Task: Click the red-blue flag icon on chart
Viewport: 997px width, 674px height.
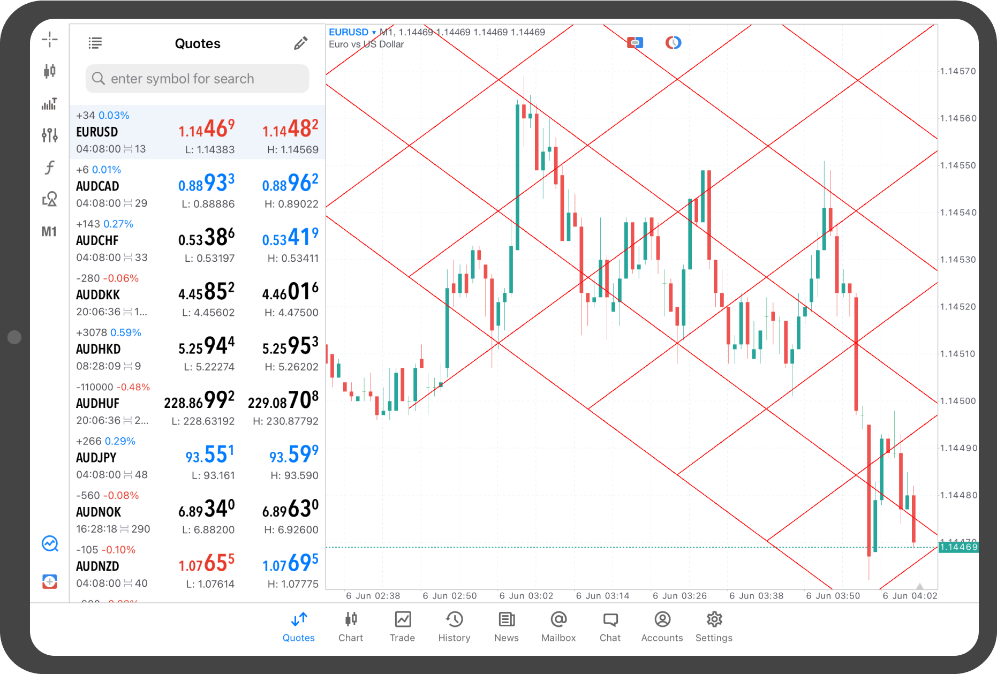Action: (635, 42)
